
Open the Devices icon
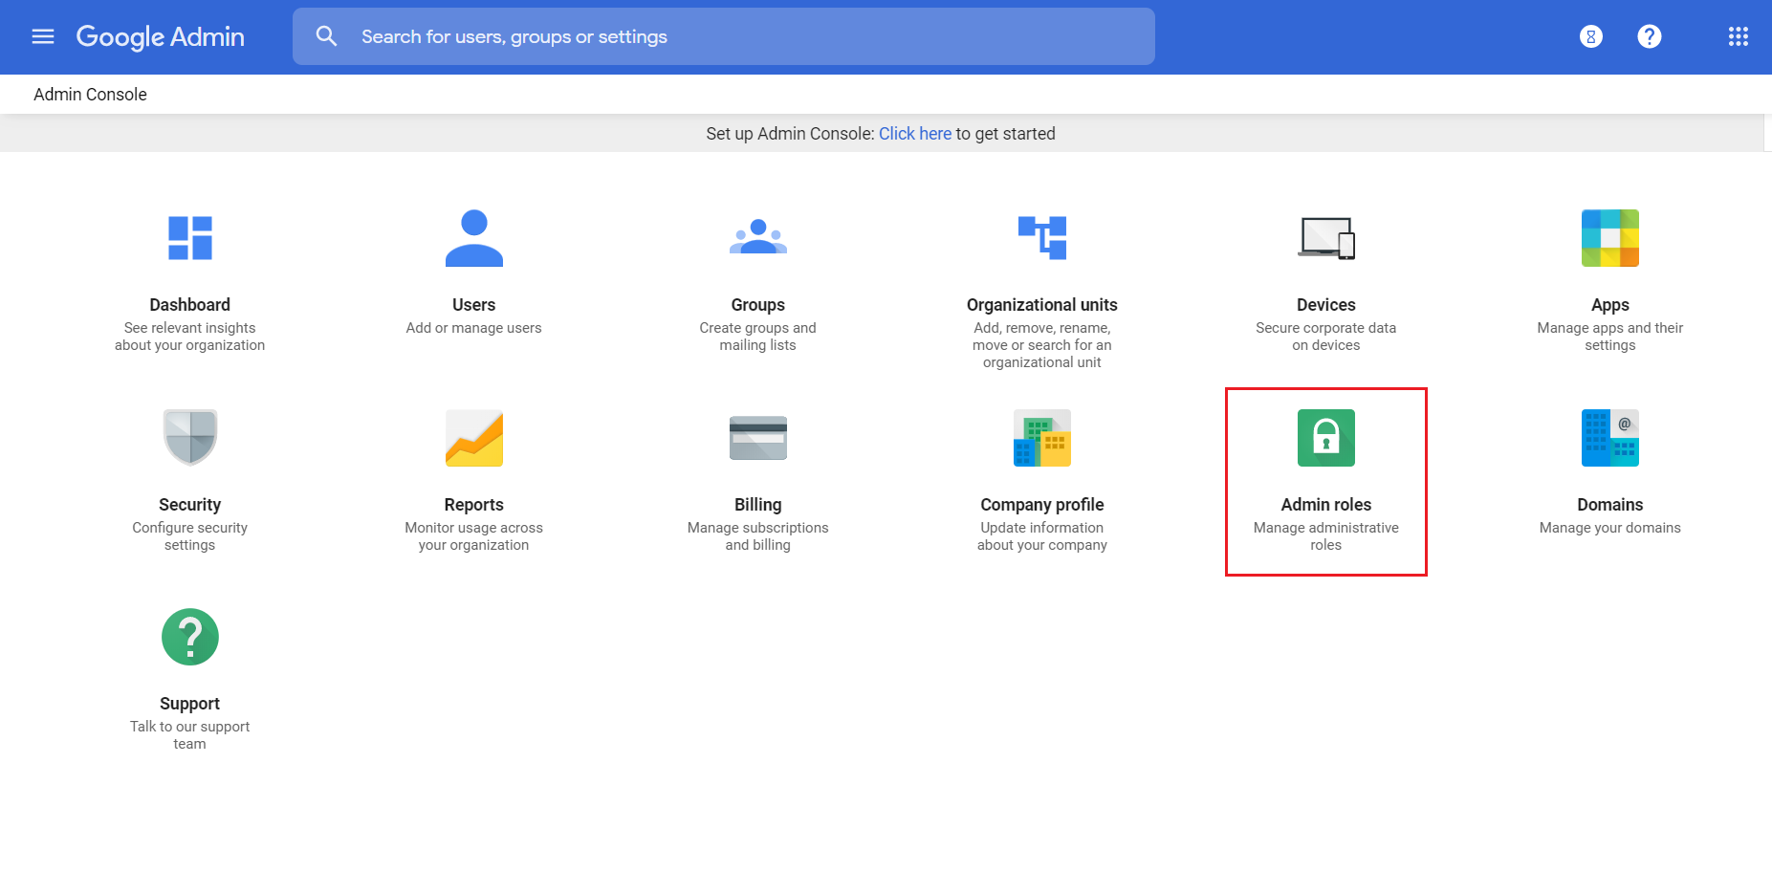click(x=1325, y=238)
